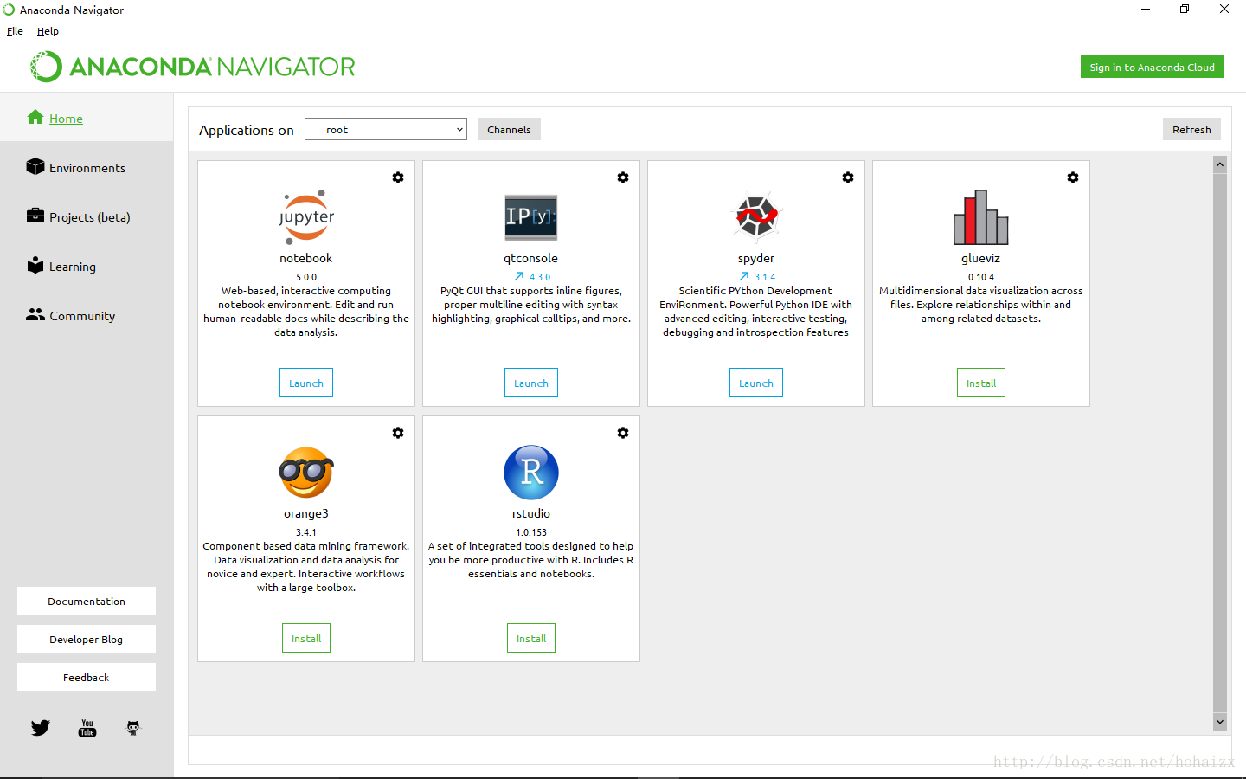
Task: Click glueviz version 0.10.4 text
Action: pos(981,277)
